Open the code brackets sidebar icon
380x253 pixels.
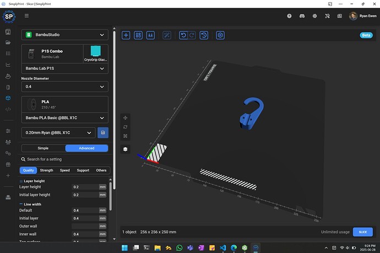(8, 109)
